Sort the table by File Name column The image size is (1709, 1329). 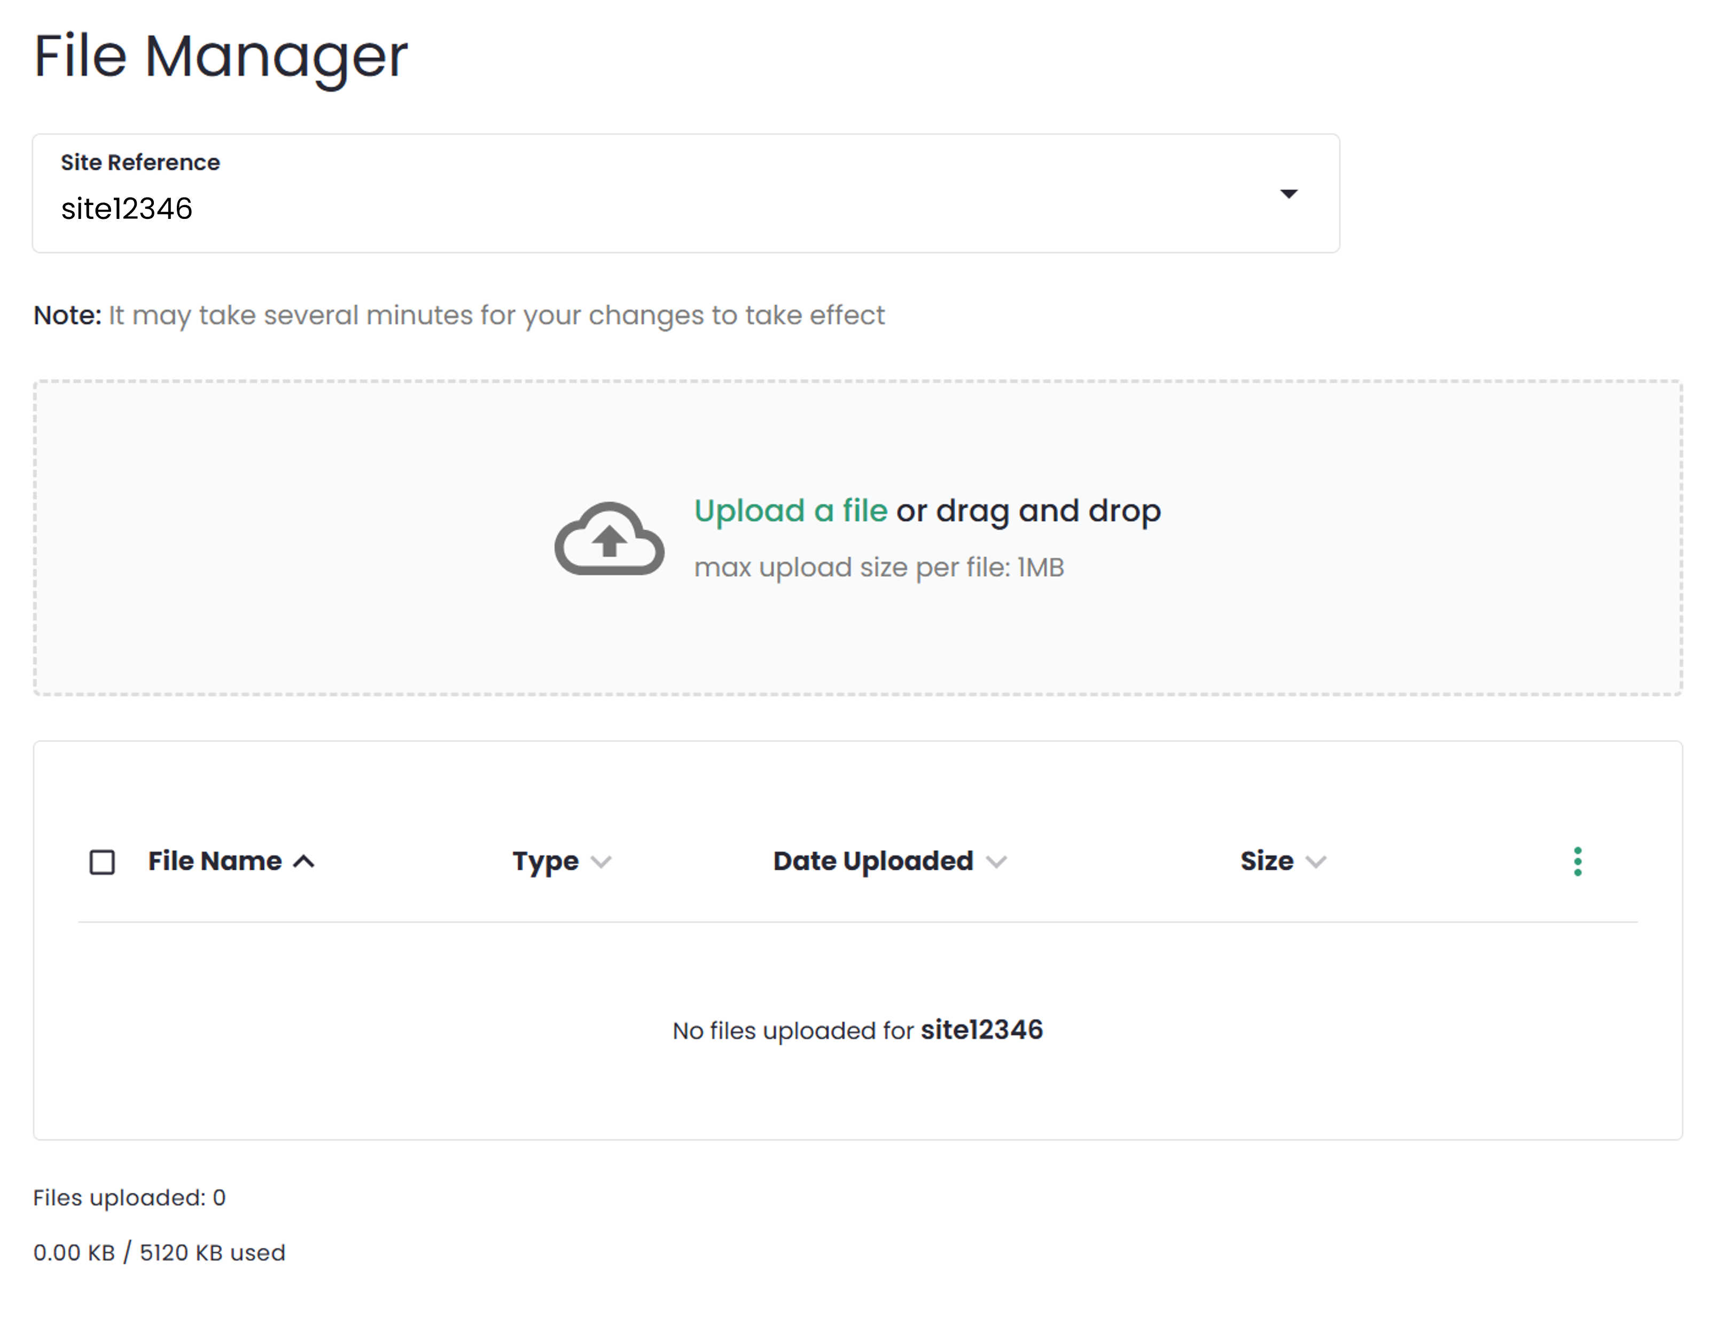pyautogui.click(x=231, y=861)
